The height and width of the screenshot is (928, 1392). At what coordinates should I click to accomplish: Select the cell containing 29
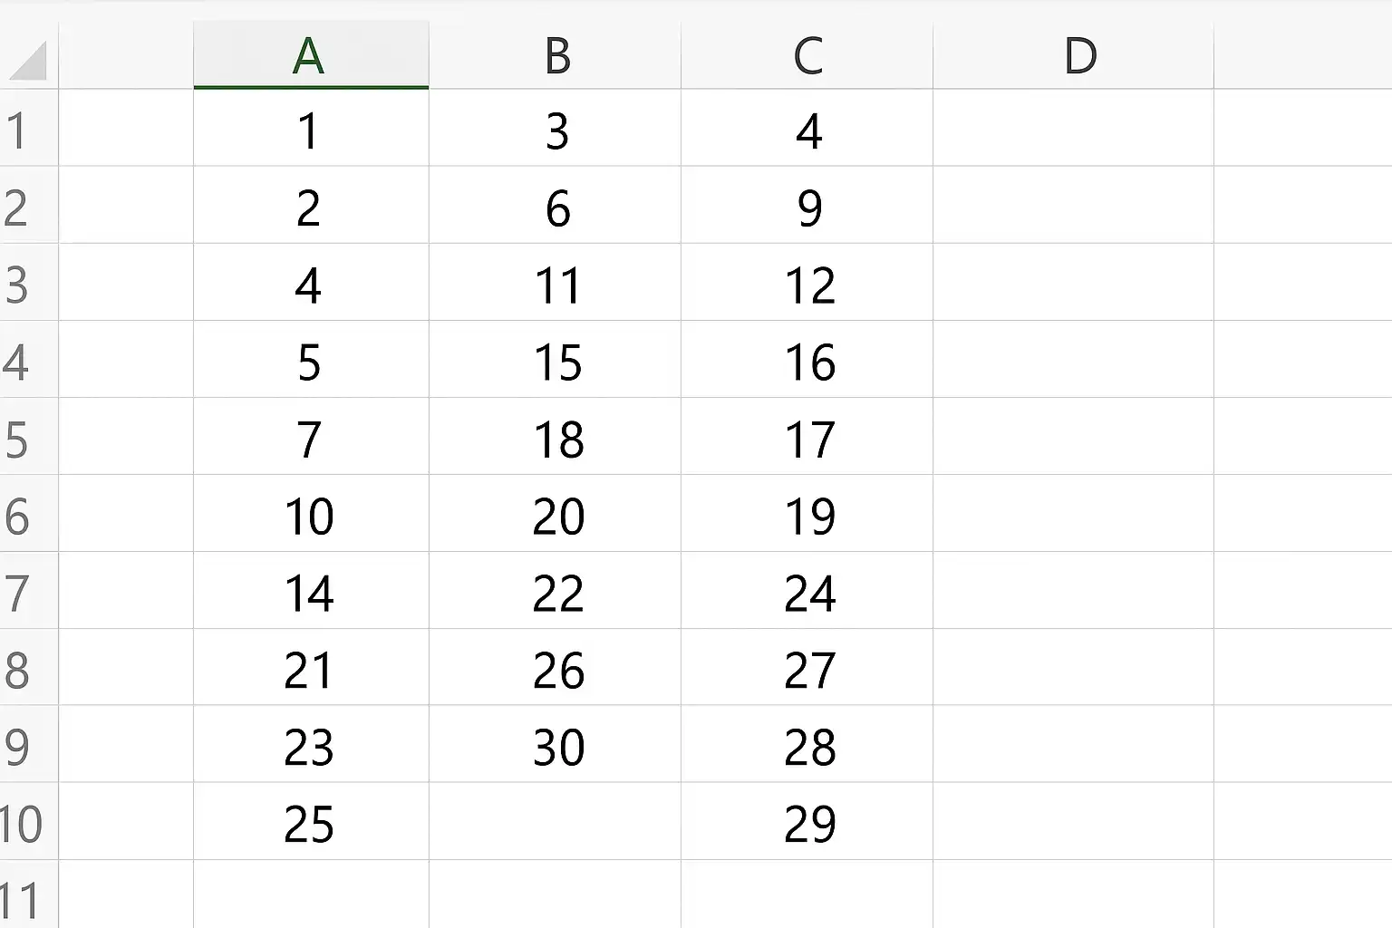pyautogui.click(x=807, y=825)
